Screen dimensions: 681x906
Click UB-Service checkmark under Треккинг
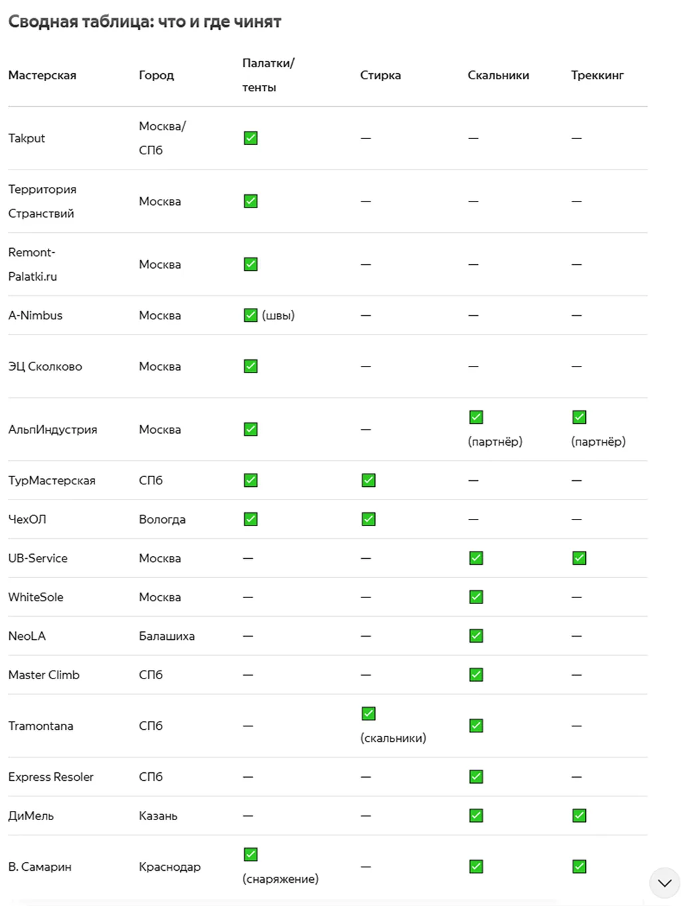click(579, 558)
